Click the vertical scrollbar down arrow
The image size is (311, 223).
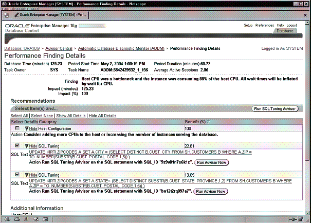click(x=307, y=213)
